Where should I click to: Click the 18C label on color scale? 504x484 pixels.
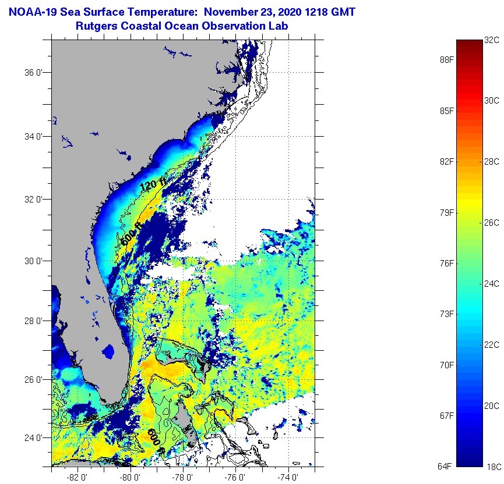493,467
